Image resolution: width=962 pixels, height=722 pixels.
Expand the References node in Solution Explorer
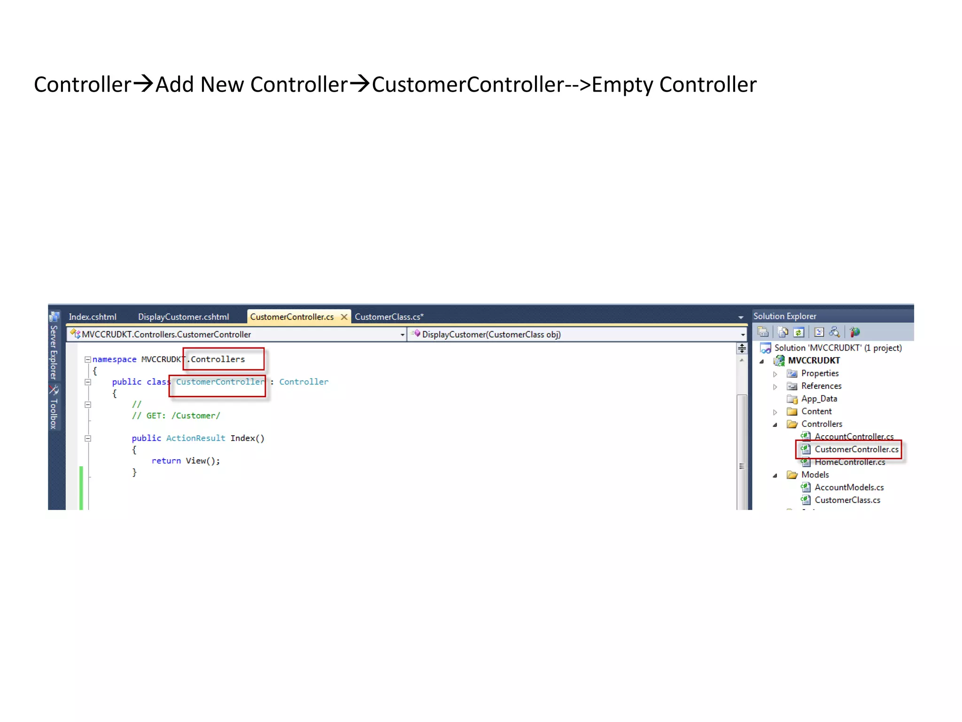tap(775, 386)
